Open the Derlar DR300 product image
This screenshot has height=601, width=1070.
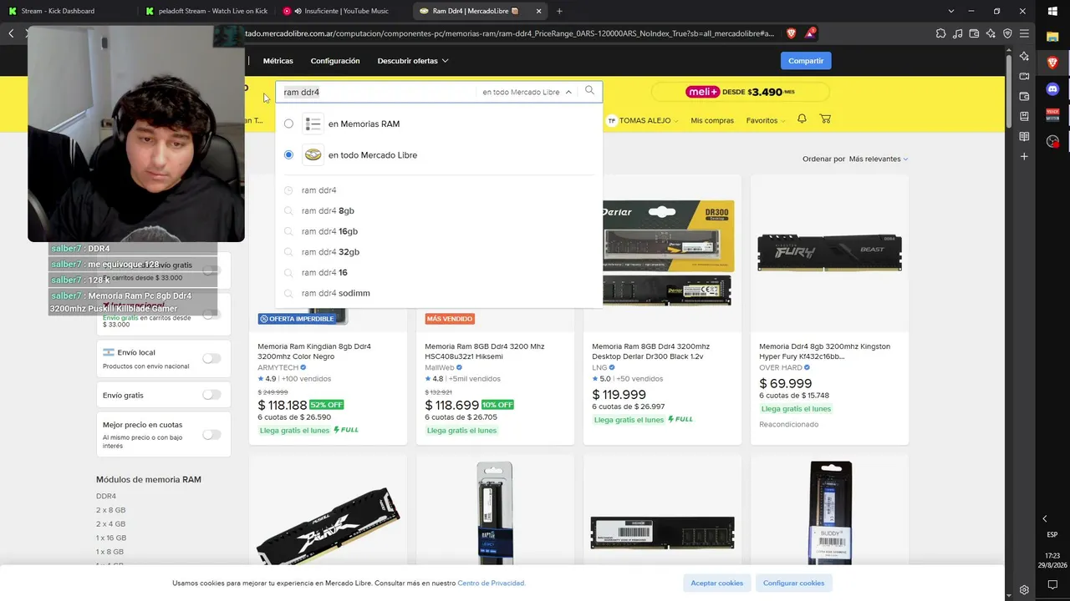[x=662, y=253]
